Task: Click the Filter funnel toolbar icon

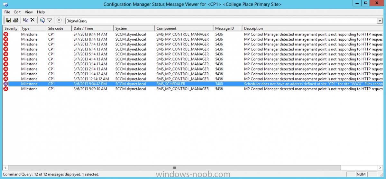Action: (x=50, y=20)
